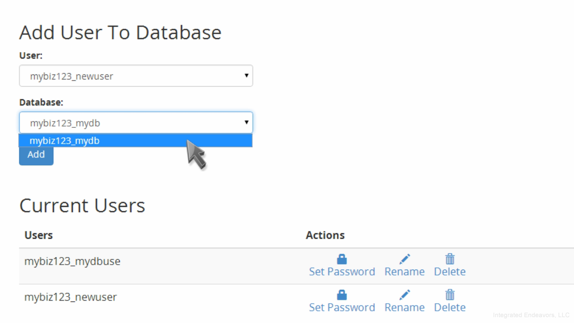Click the Database select field

[x=130, y=122]
